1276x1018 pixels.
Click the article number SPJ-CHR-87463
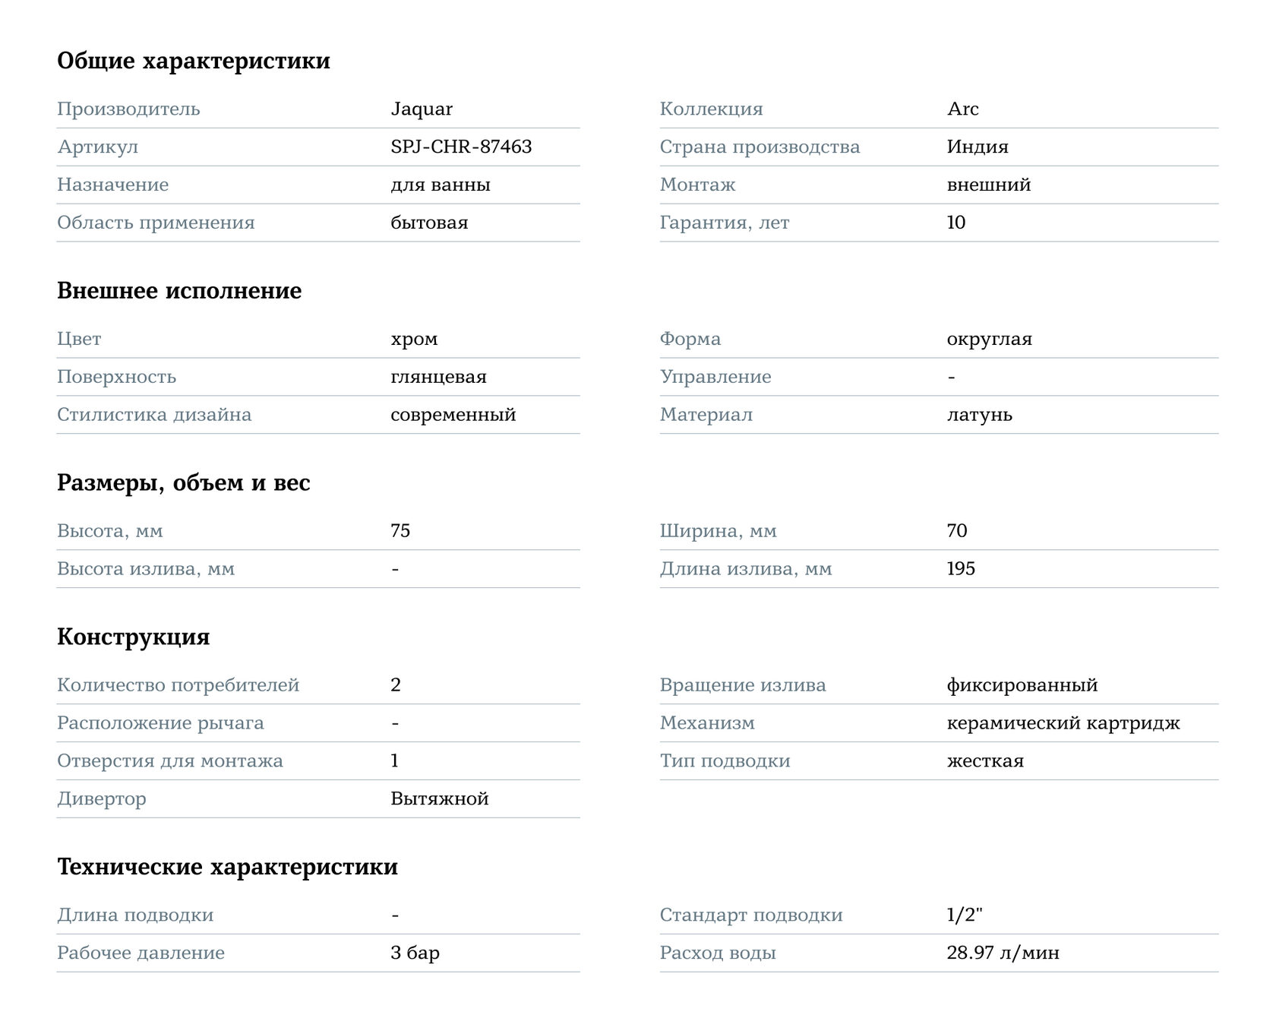pos(461,147)
